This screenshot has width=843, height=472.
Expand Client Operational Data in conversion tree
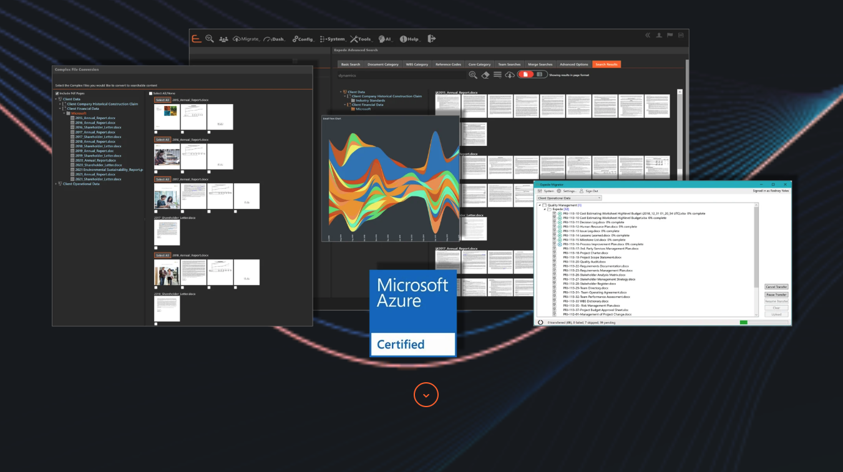click(x=56, y=184)
